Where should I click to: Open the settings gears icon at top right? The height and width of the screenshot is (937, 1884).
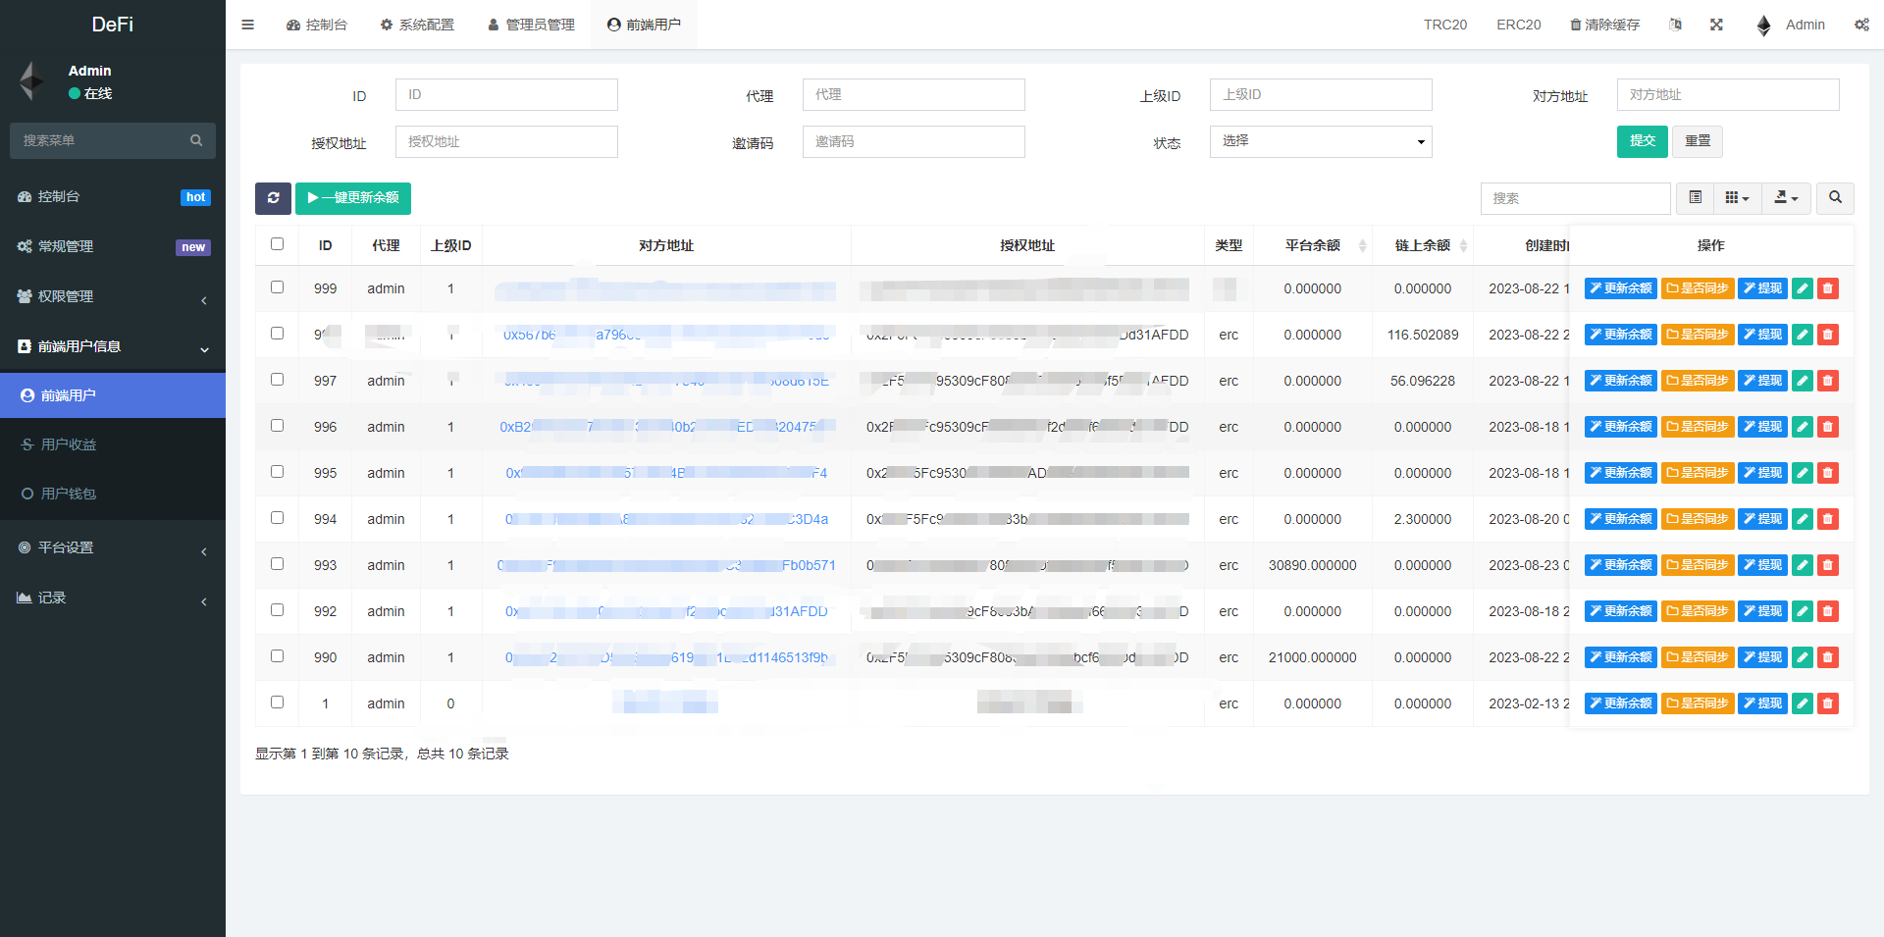[1861, 25]
